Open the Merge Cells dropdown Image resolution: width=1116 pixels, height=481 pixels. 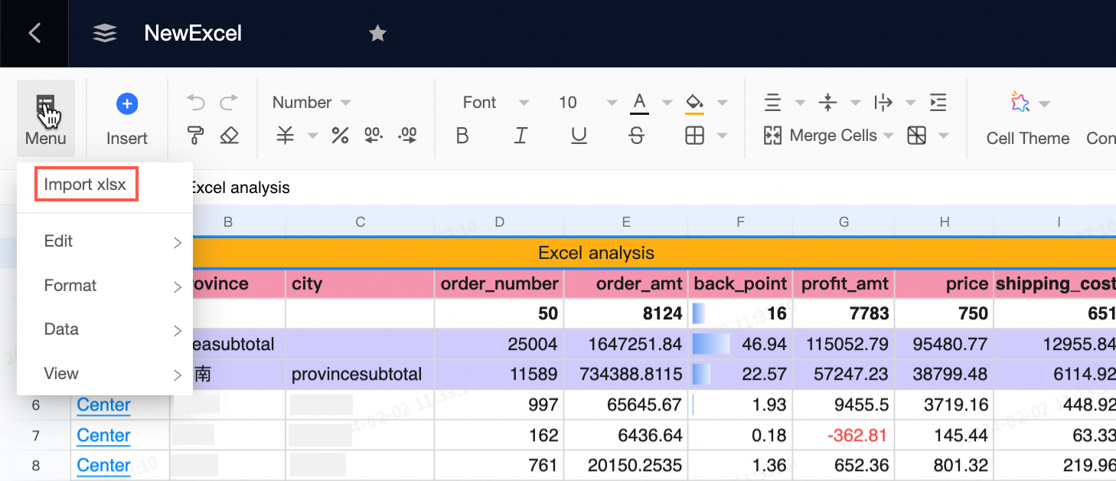(x=829, y=136)
